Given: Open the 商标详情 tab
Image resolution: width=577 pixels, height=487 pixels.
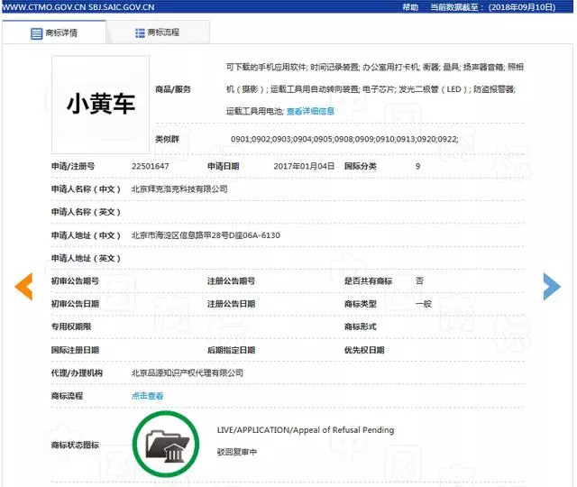Looking at the screenshot, I should (x=54, y=32).
